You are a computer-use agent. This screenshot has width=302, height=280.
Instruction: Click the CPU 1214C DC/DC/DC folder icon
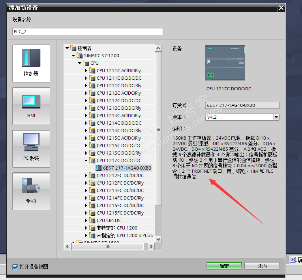coord(92,123)
